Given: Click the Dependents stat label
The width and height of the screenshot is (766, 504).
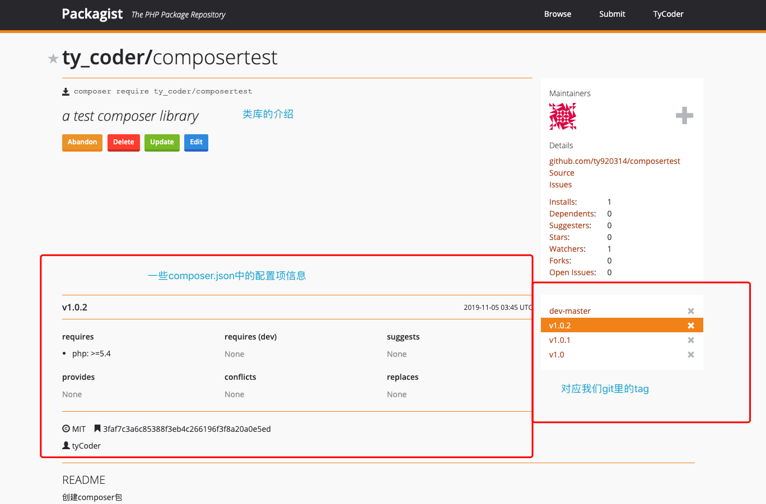Looking at the screenshot, I should (572, 214).
